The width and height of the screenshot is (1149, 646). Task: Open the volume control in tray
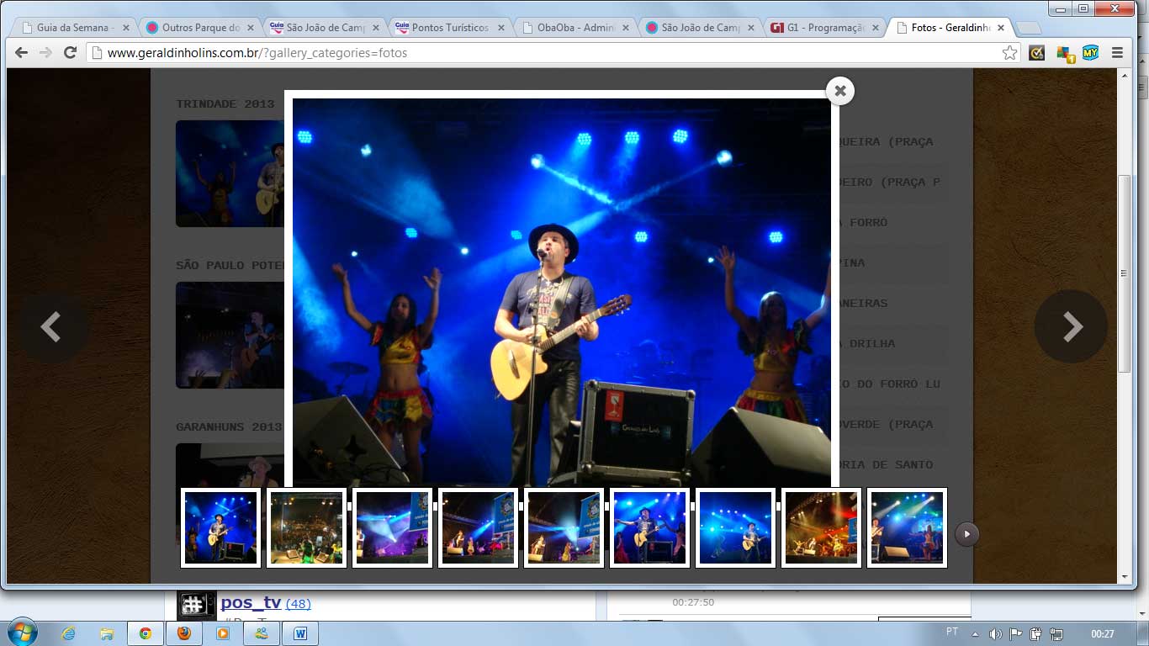(x=996, y=633)
